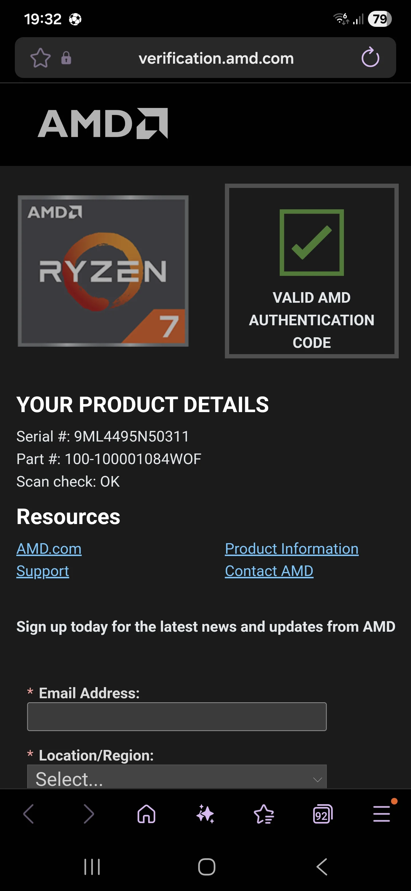Open the Contact AMD link
The width and height of the screenshot is (411, 891).
tap(269, 571)
